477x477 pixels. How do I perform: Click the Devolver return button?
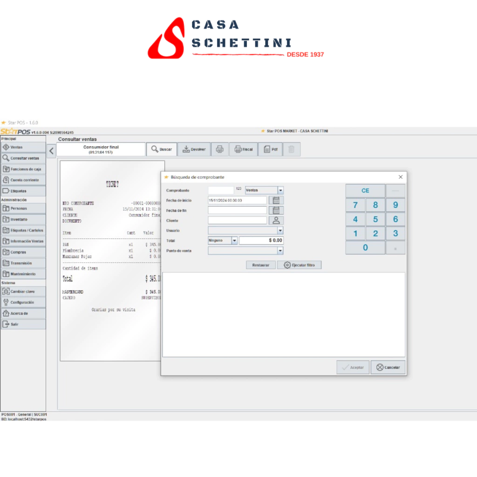coord(194,150)
